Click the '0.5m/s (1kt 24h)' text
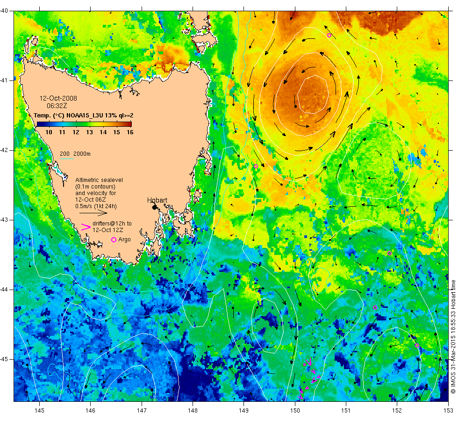Viewport: 458px width, 421px height. click(x=96, y=206)
